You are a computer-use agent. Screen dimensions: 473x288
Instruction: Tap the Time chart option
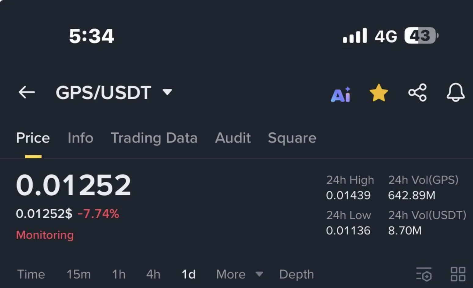31,274
